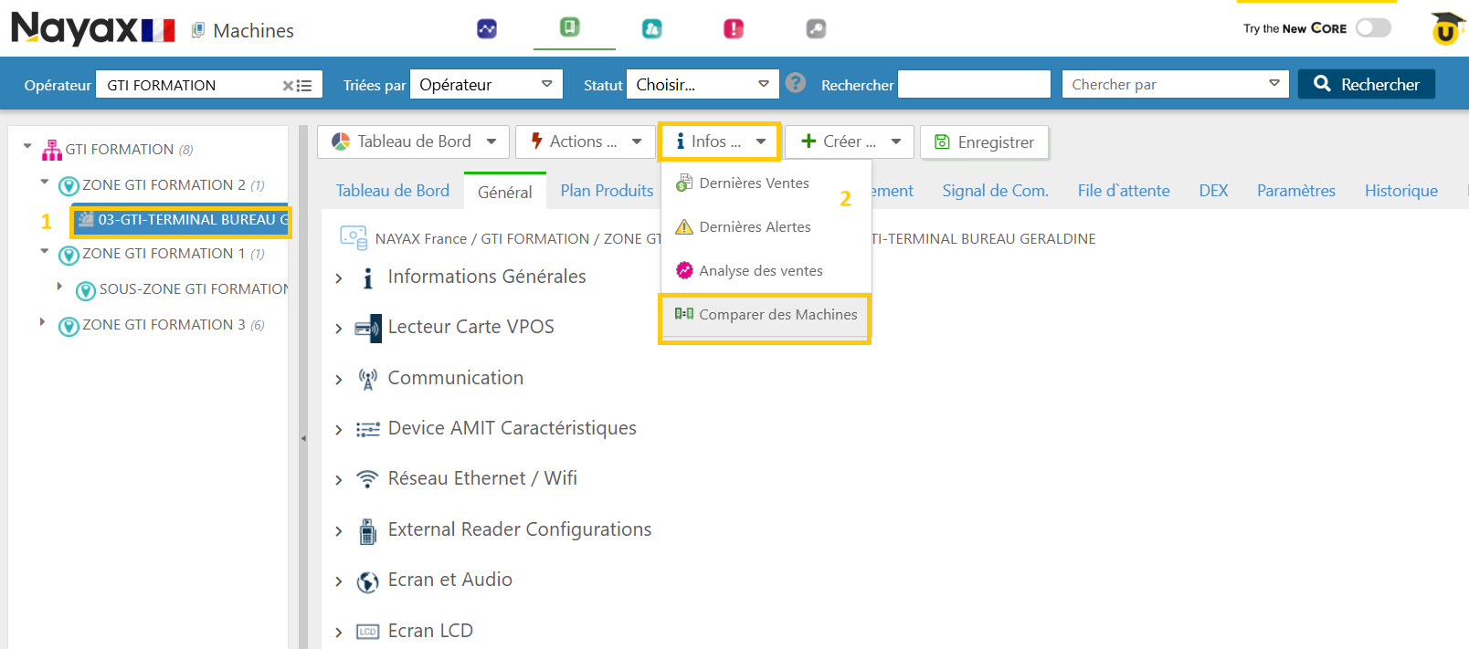Switch to the Général tab
Screen dimensions: 1469x649
505,192
